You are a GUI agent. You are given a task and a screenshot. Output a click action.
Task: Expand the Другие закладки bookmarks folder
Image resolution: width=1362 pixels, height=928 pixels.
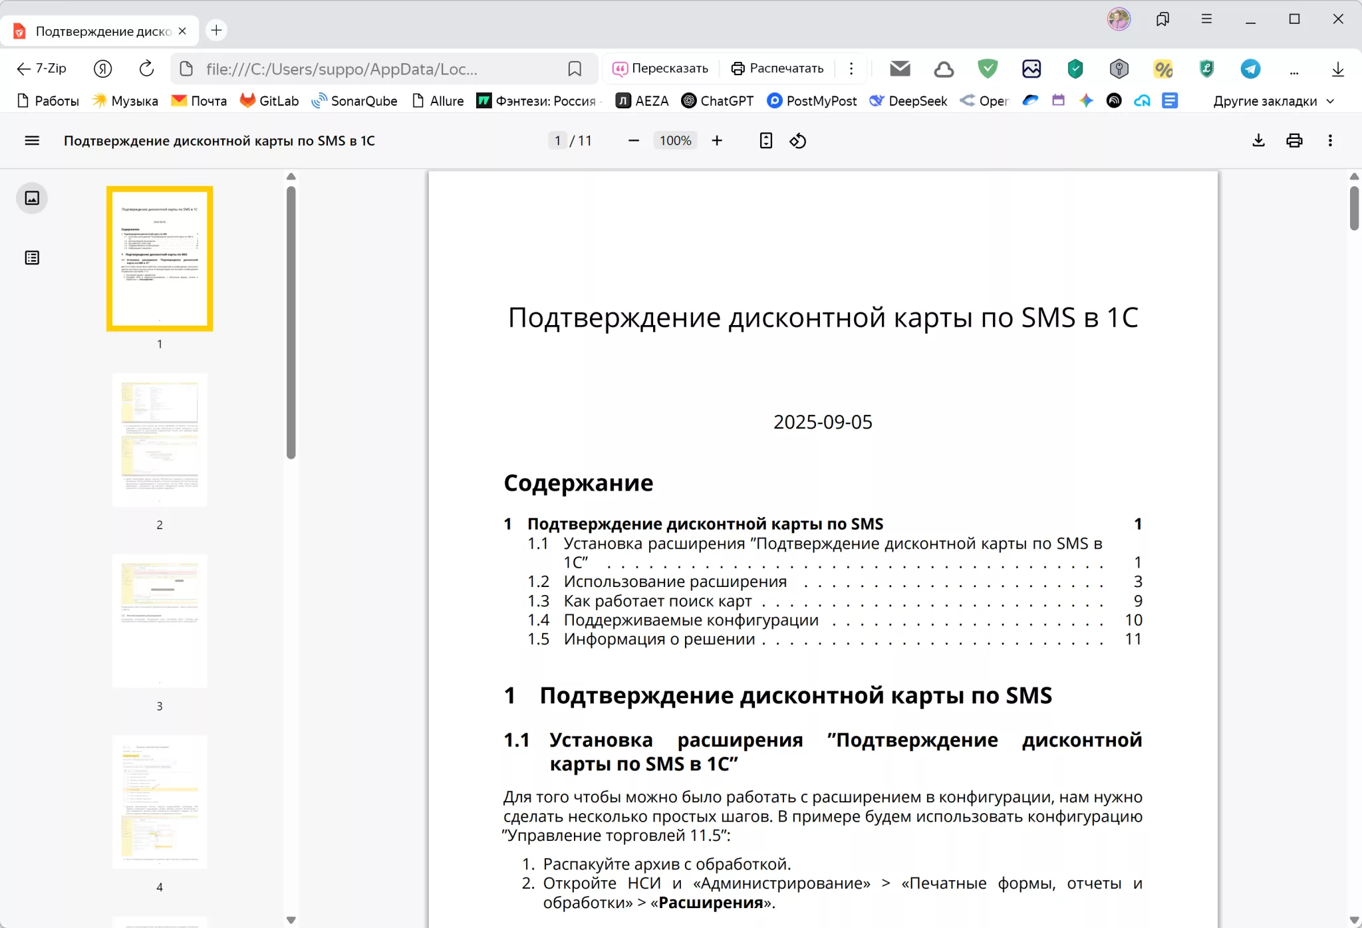pyautogui.click(x=1273, y=101)
